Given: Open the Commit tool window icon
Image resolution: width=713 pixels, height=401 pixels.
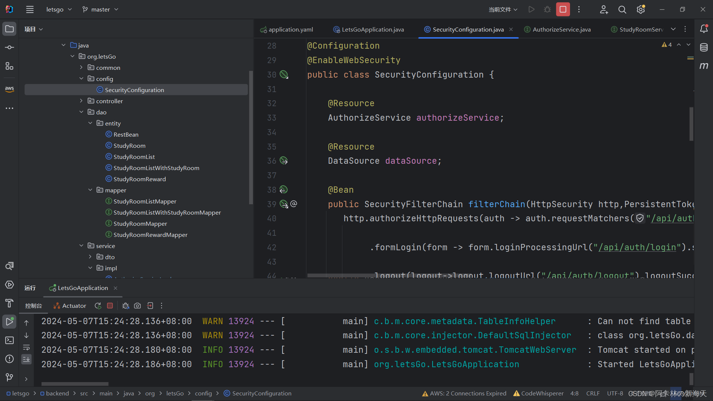Looking at the screenshot, I should click(x=9, y=48).
